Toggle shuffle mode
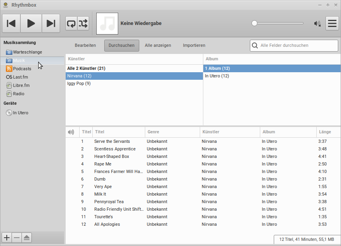This screenshot has height=246, width=341. point(83,23)
